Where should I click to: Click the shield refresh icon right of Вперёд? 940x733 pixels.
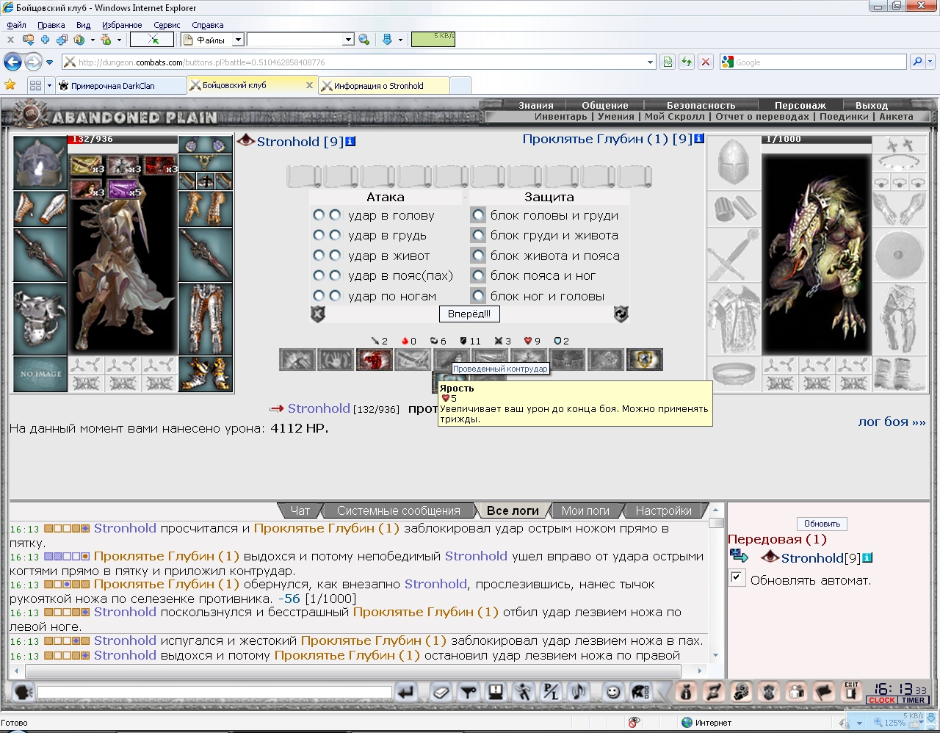621,314
